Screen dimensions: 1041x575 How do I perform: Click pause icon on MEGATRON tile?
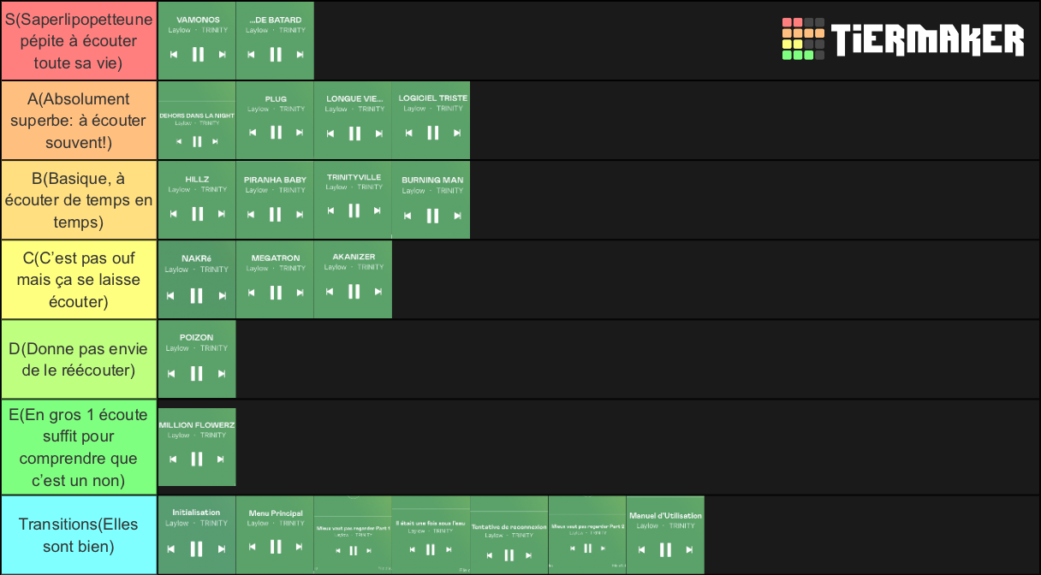pyautogui.click(x=276, y=293)
